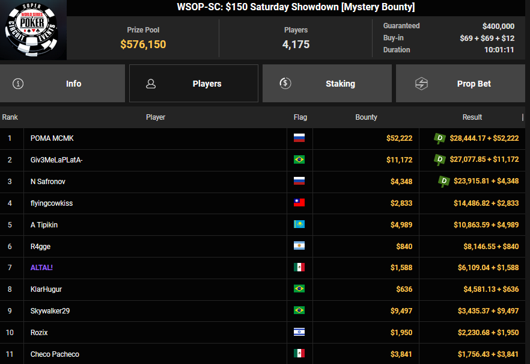Click the Staking dollar icon
Viewport: 530px width, 364px height.
click(285, 84)
